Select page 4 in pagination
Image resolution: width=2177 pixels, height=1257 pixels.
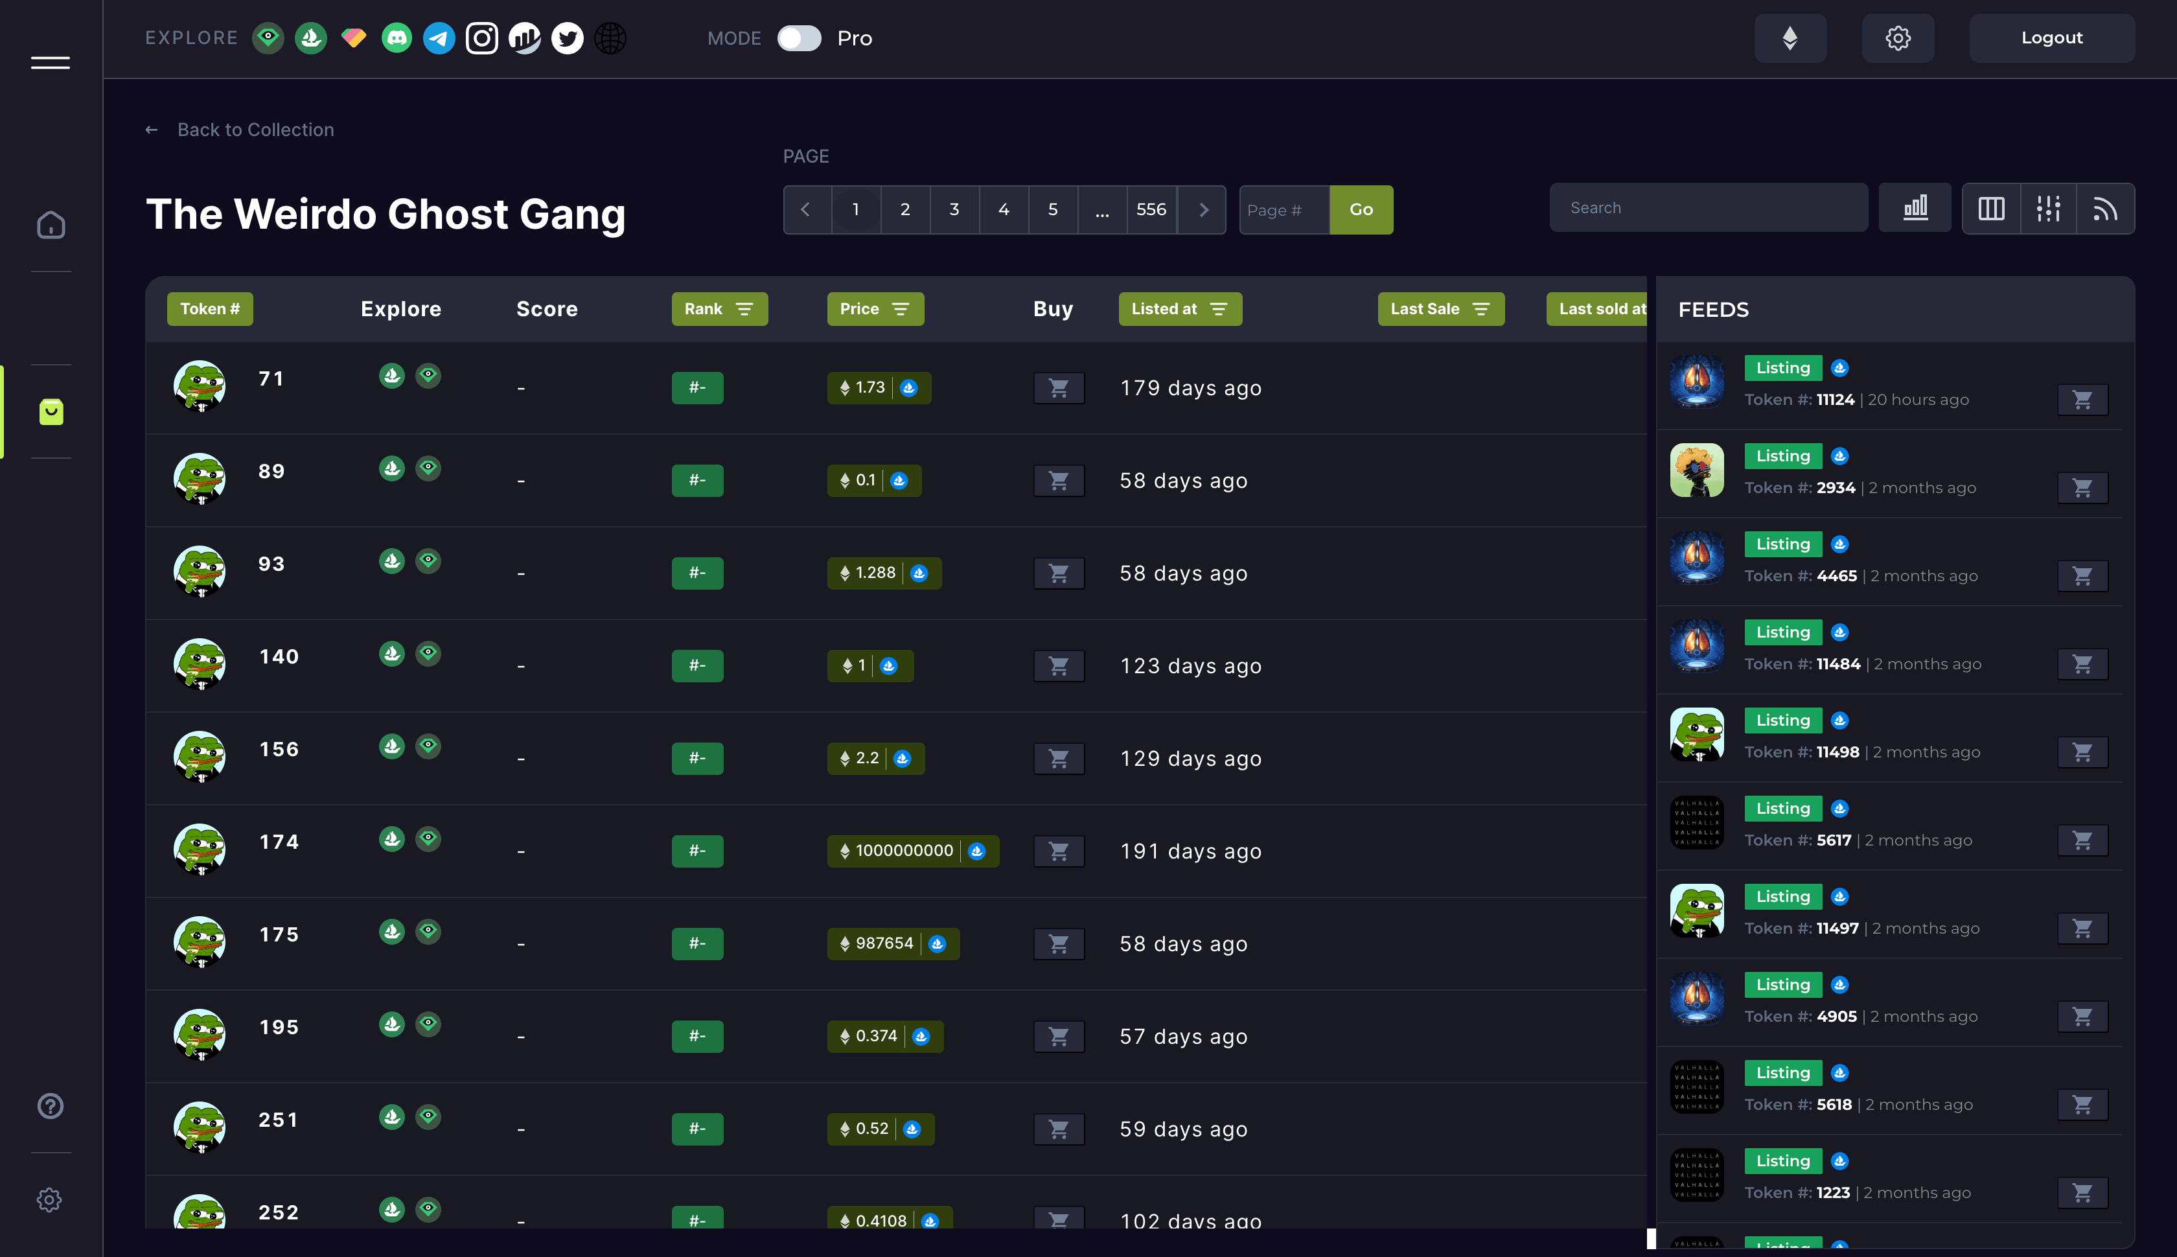pos(1003,210)
